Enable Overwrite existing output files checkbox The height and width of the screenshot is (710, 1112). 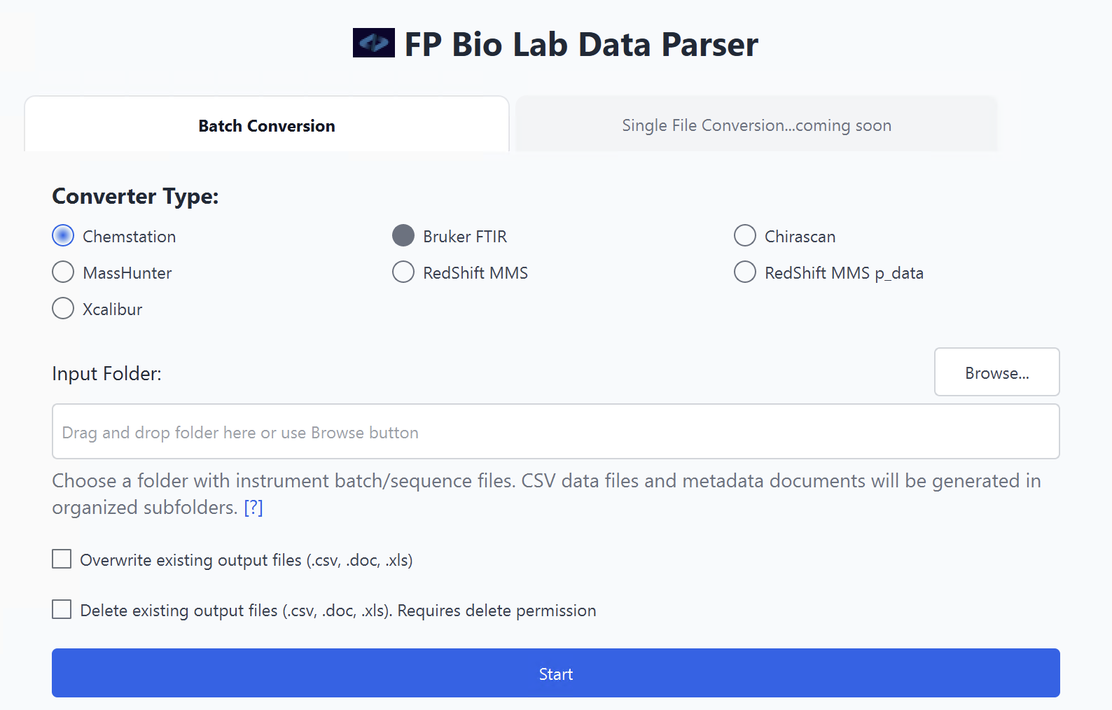[x=62, y=559]
